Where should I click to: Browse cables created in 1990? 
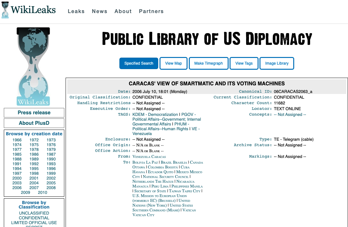(x=51, y=159)
